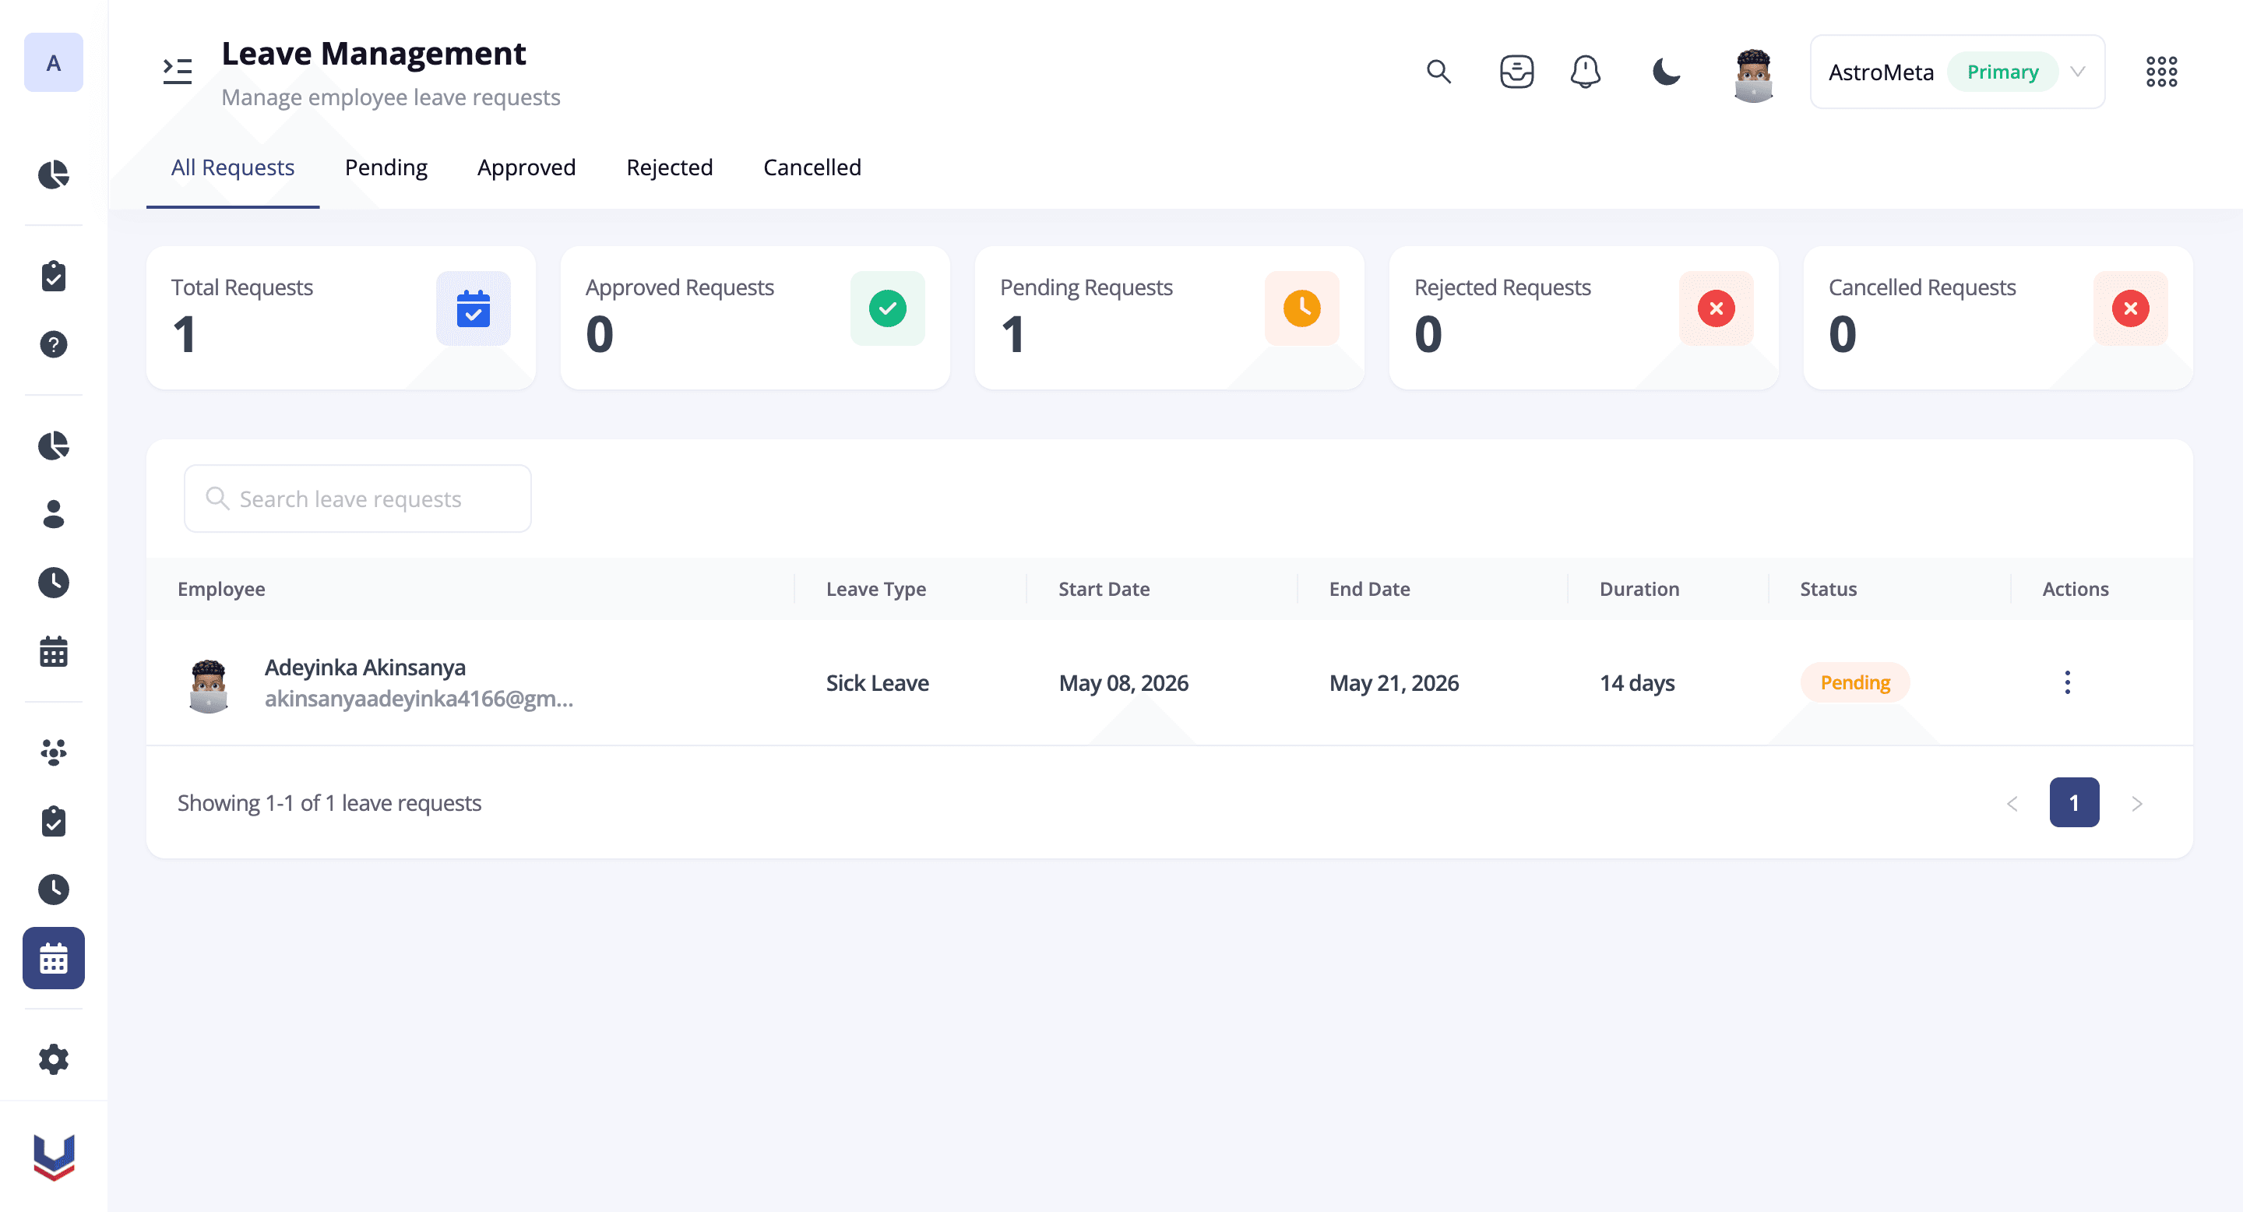The width and height of the screenshot is (2243, 1212).
Task: Expand the AstroMeta Primary workspace dropdown
Action: pos(1956,72)
